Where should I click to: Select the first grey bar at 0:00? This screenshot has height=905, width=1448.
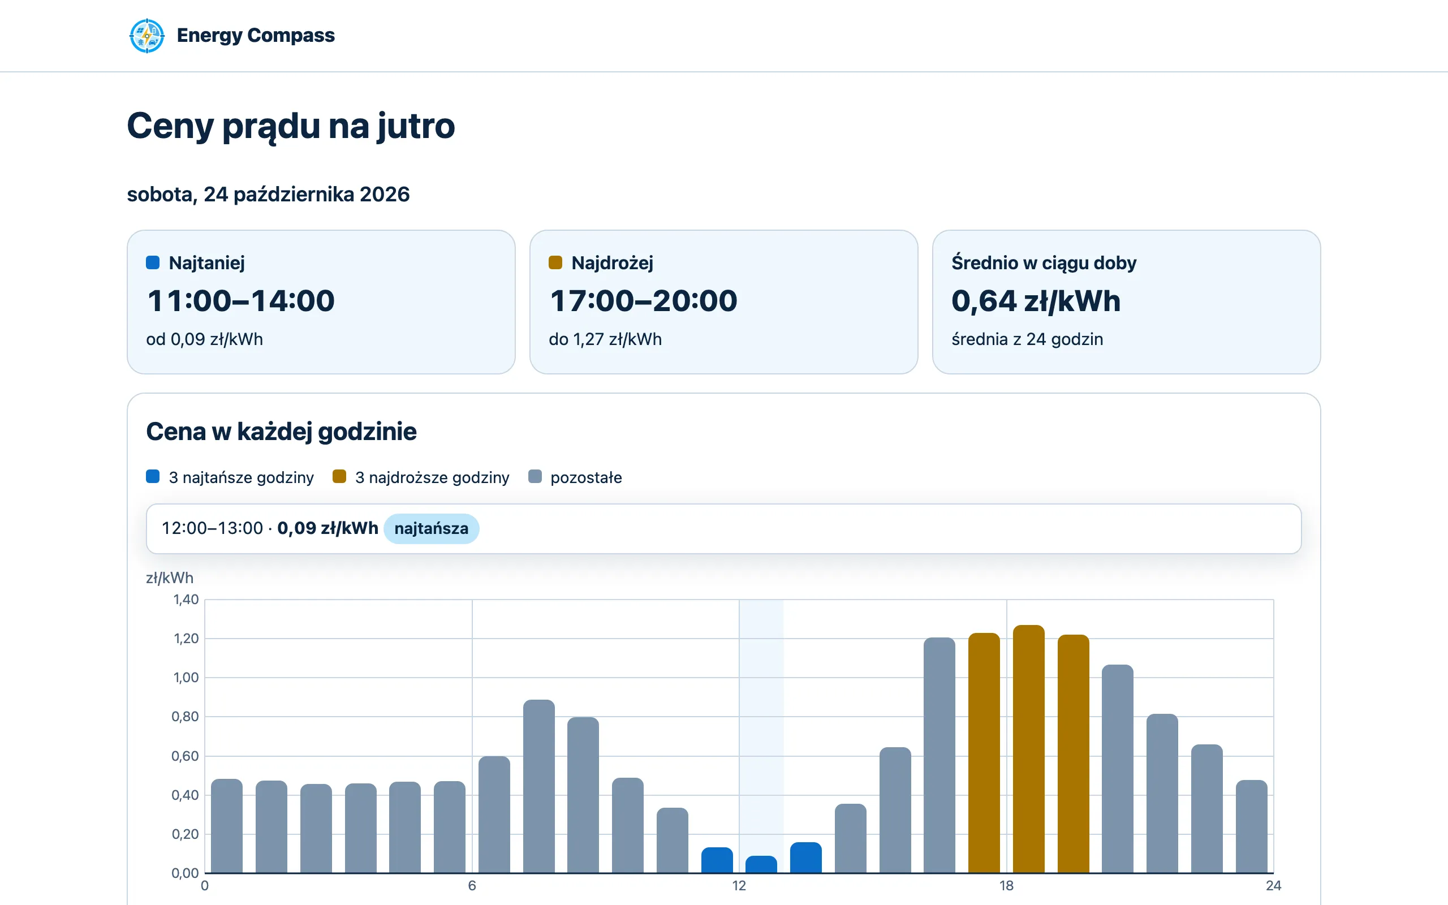(x=227, y=826)
